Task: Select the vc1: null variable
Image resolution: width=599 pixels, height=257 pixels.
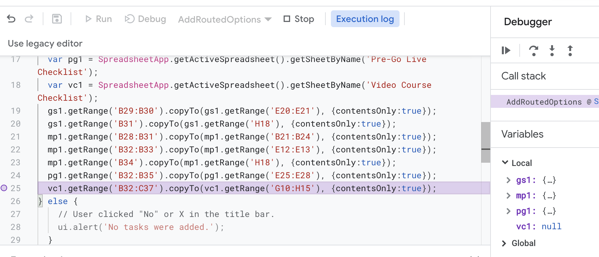Action: (x=539, y=227)
